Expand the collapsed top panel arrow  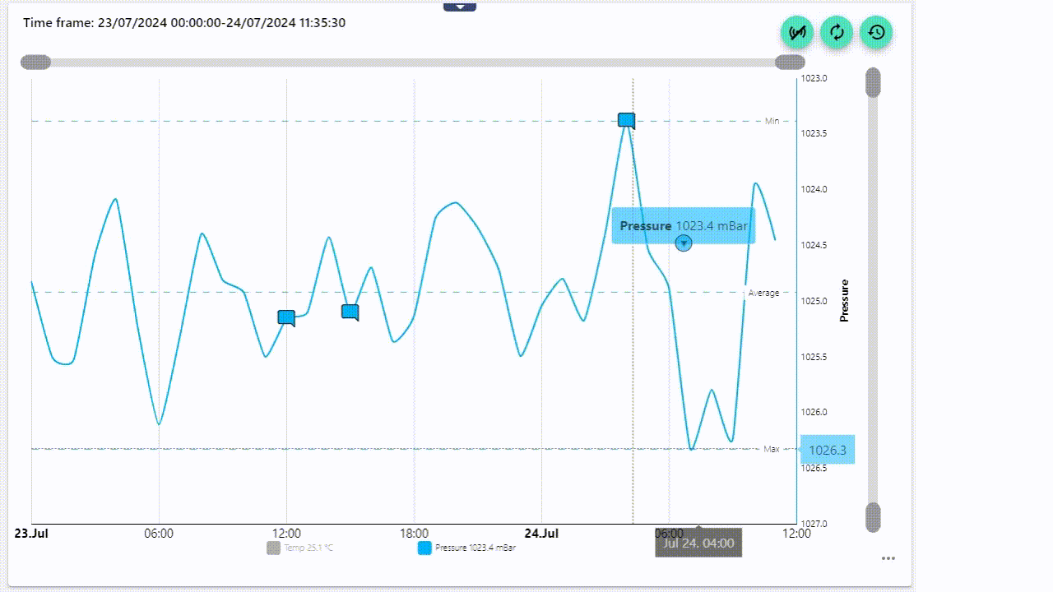coord(460,7)
